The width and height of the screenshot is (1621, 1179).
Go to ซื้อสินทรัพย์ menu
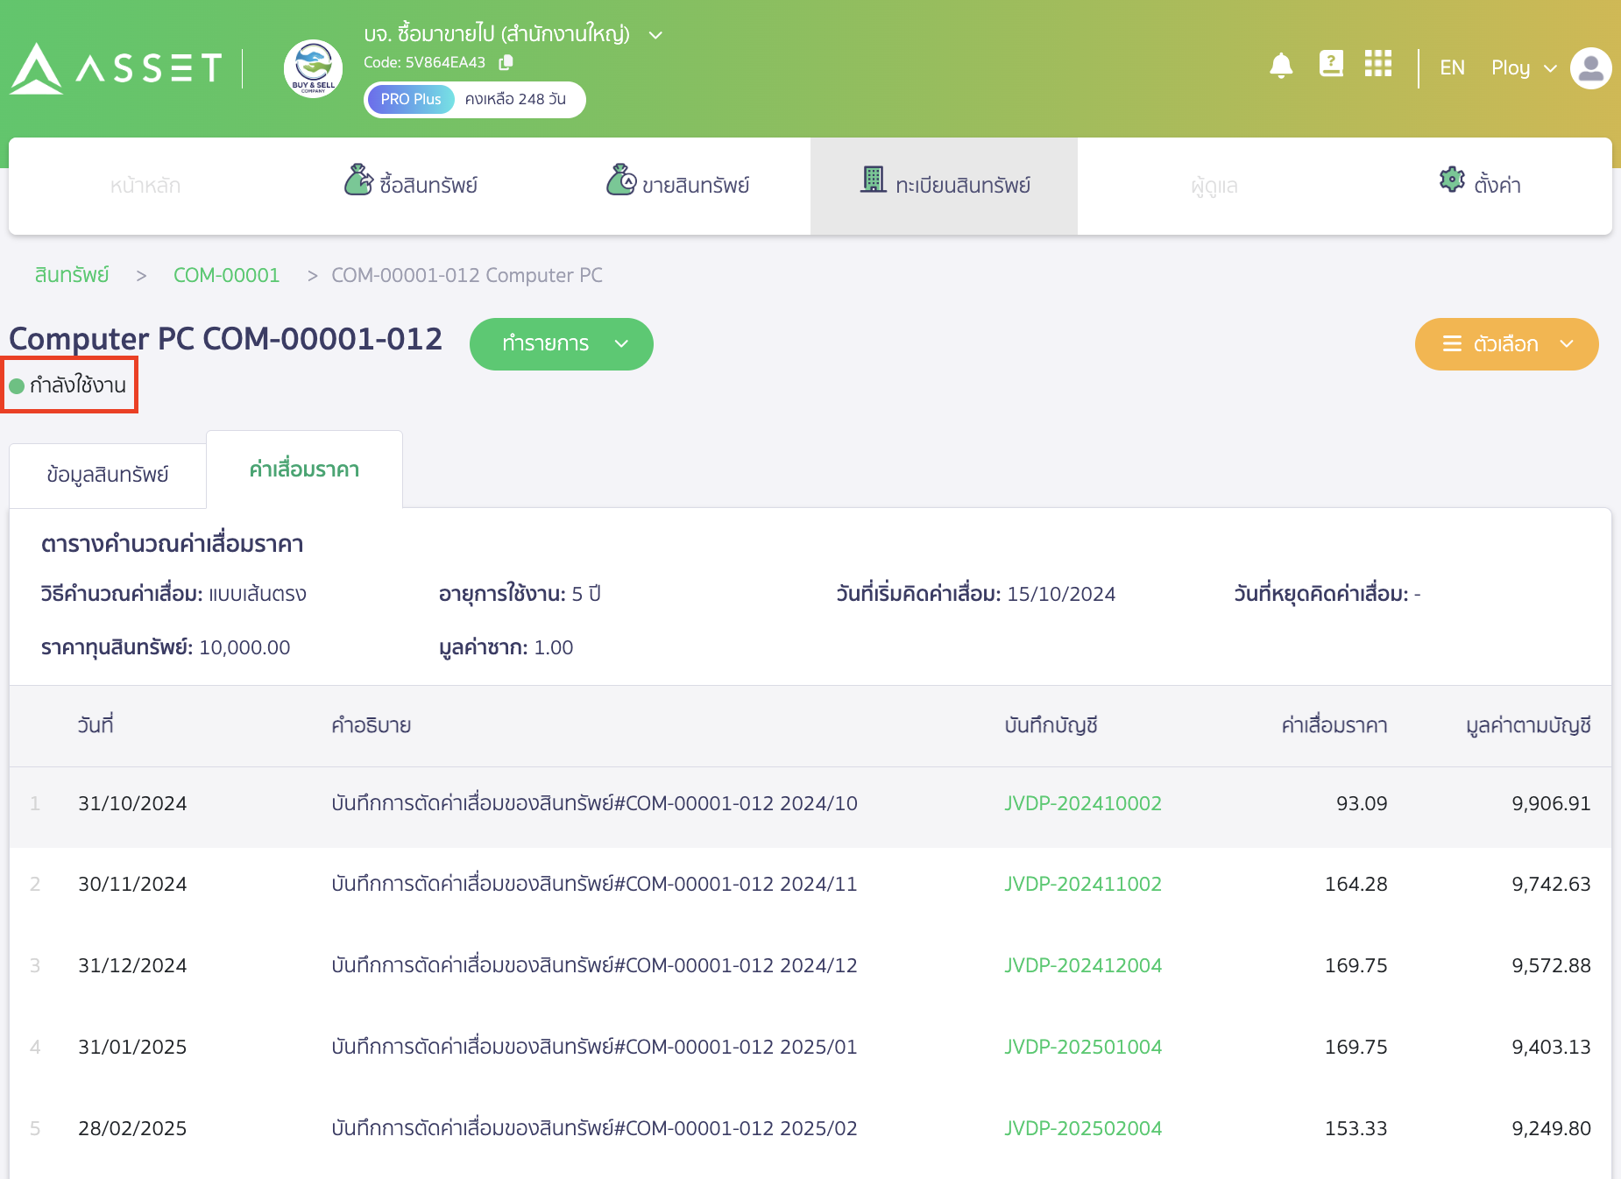[411, 185]
